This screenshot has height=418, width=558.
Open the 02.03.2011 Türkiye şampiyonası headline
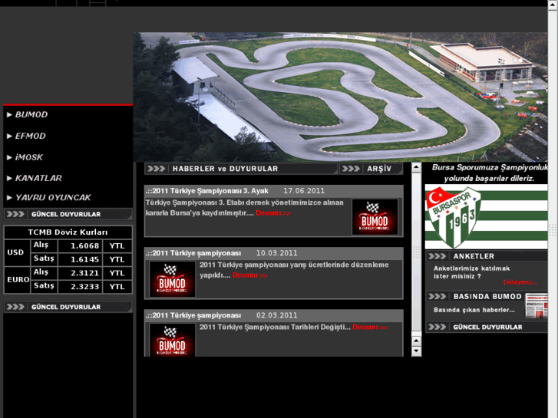coord(193,315)
